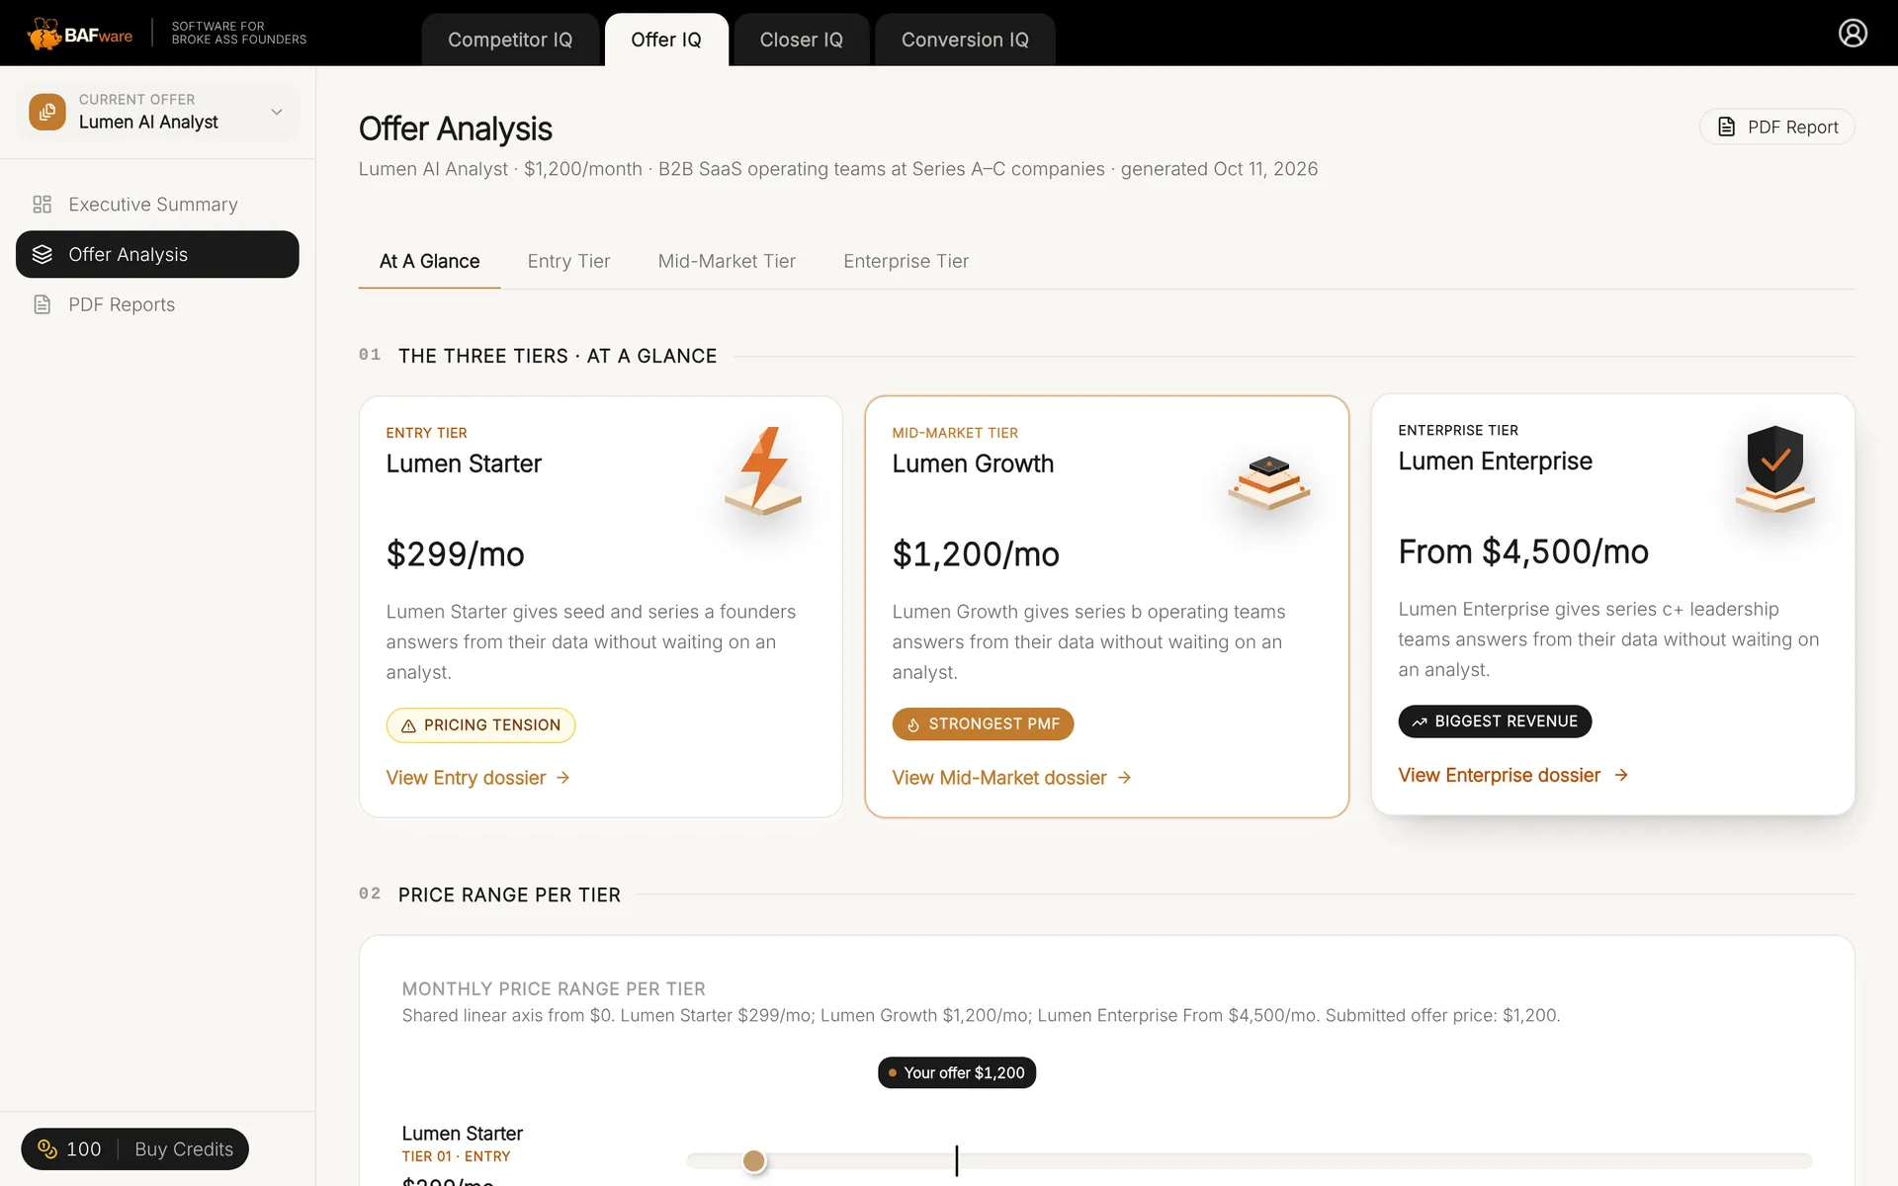The image size is (1898, 1186).
Task: Open View Entry dossier link
Action: [x=478, y=778]
